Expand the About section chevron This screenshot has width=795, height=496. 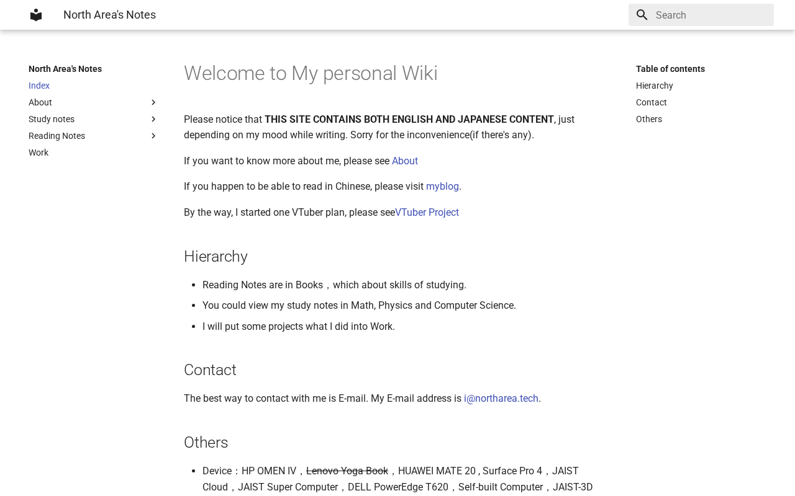(153, 102)
